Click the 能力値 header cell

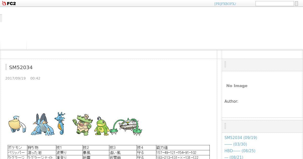183,148
